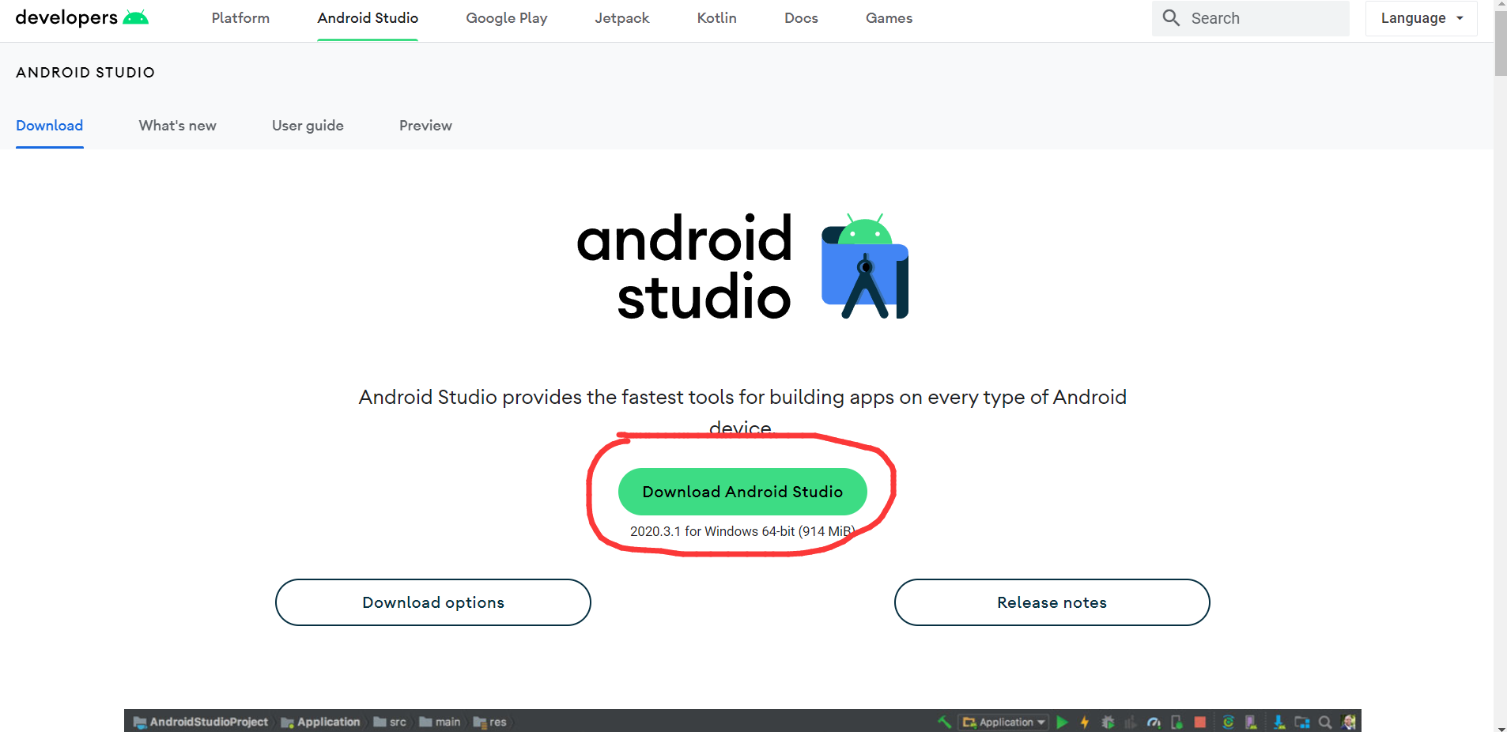Open Download options
The width and height of the screenshot is (1507, 732).
point(433,602)
